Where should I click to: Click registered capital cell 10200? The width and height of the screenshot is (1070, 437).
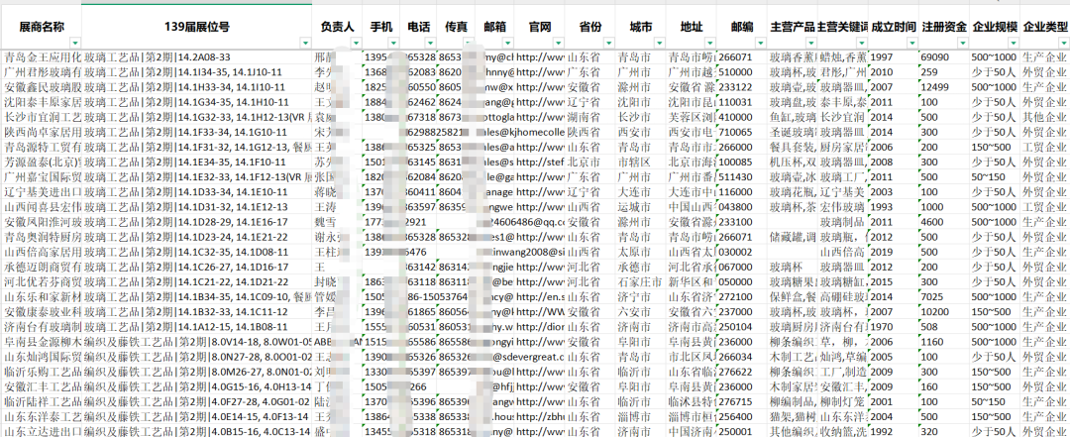click(943, 311)
